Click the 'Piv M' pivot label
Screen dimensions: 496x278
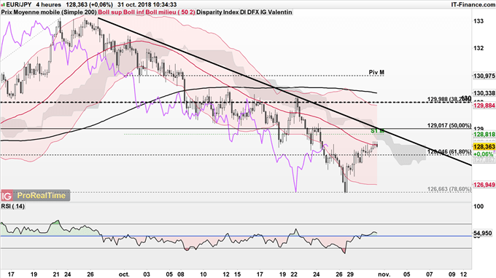(x=376, y=72)
